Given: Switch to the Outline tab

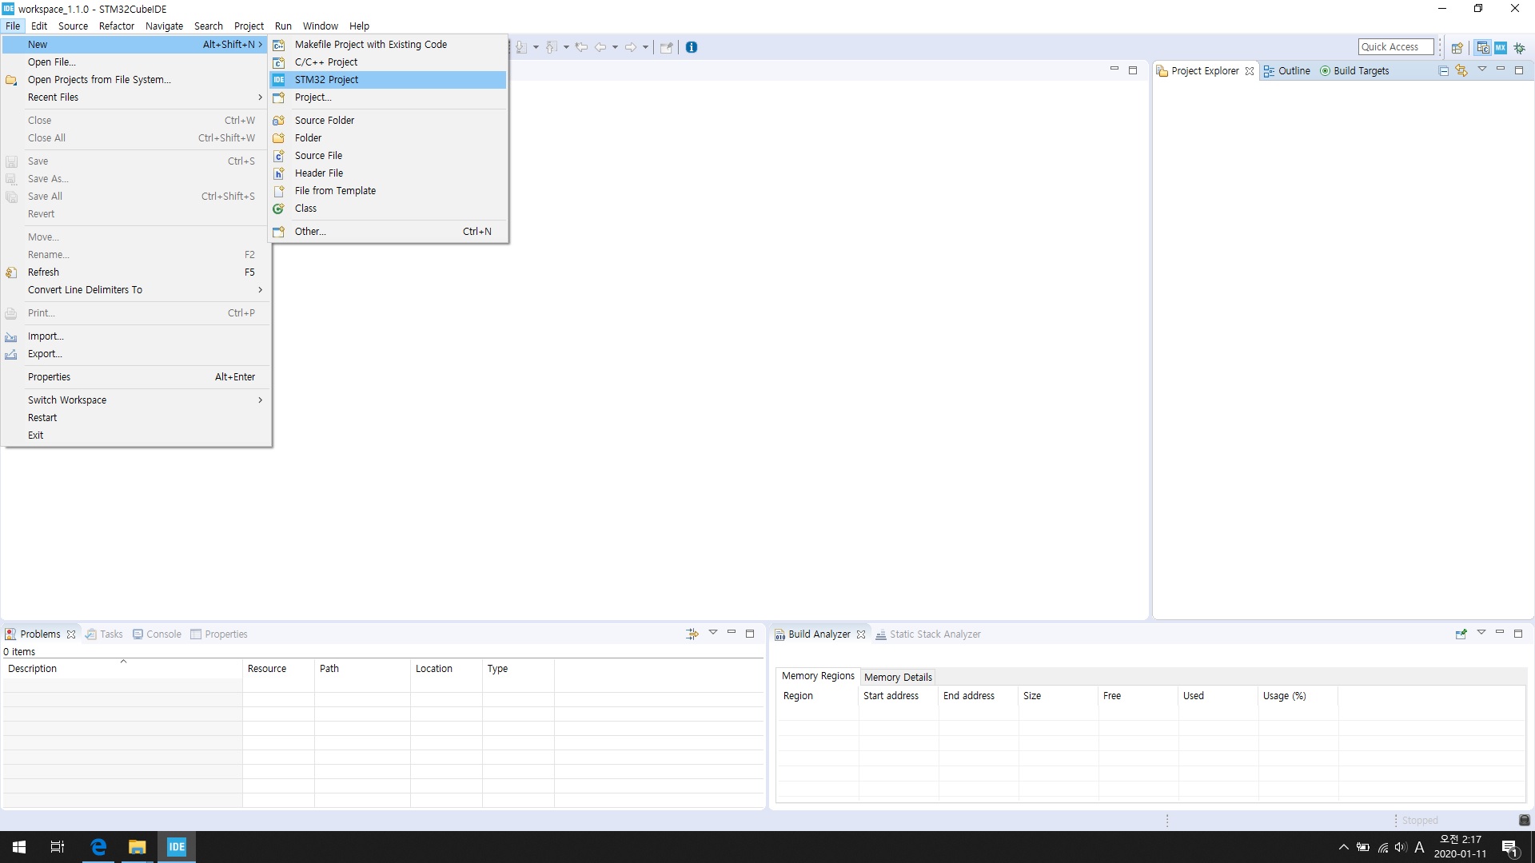Looking at the screenshot, I should click(x=1293, y=70).
